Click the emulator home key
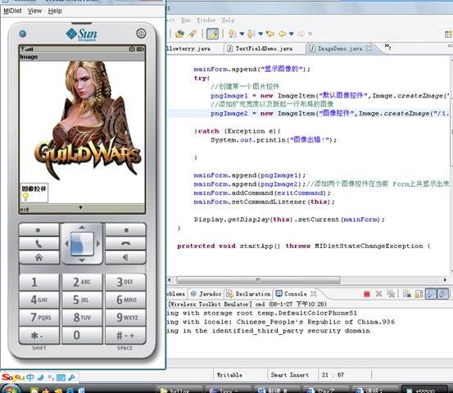The height and width of the screenshot is (393, 453). (39, 257)
